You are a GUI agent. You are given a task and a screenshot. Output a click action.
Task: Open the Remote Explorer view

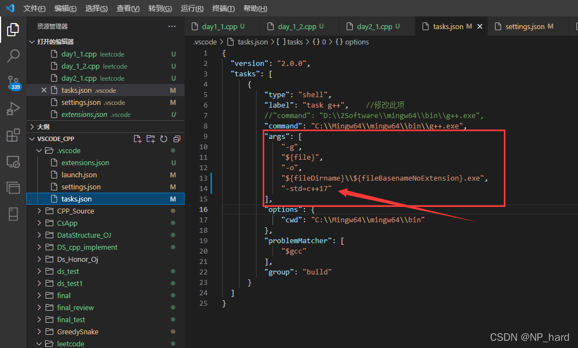[x=13, y=162]
